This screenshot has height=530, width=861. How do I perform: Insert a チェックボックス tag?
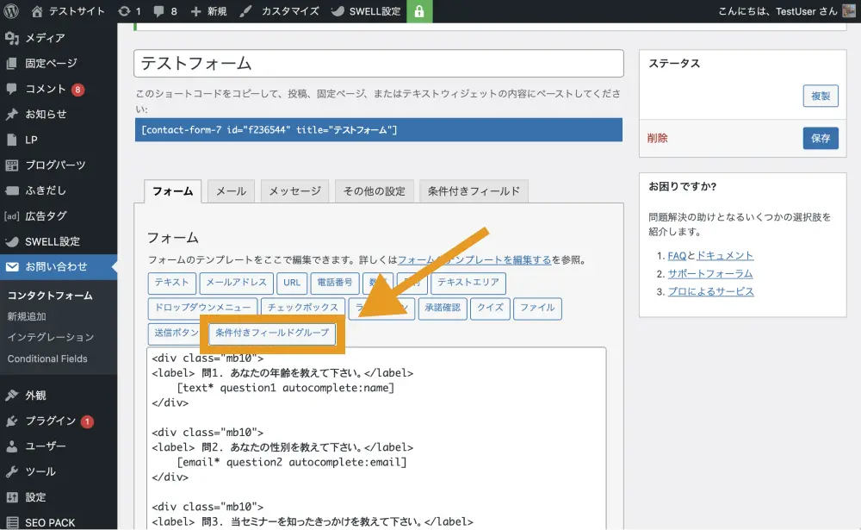(x=302, y=308)
